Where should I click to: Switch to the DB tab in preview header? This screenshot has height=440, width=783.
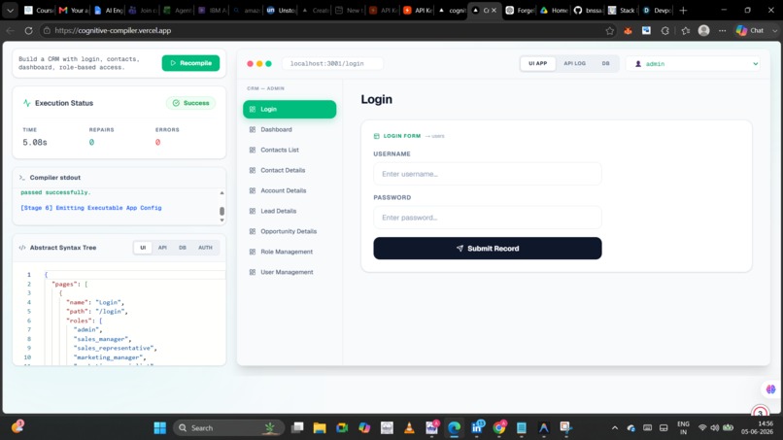pos(605,63)
